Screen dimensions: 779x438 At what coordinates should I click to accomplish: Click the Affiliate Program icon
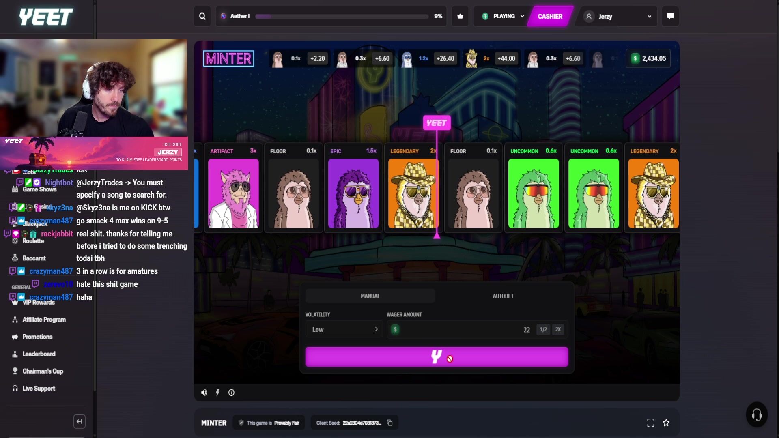click(x=15, y=320)
